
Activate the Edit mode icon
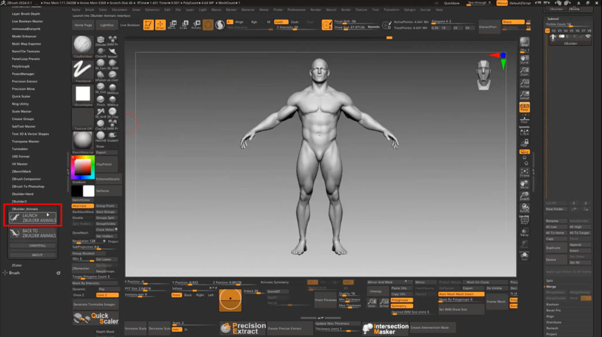(148, 25)
